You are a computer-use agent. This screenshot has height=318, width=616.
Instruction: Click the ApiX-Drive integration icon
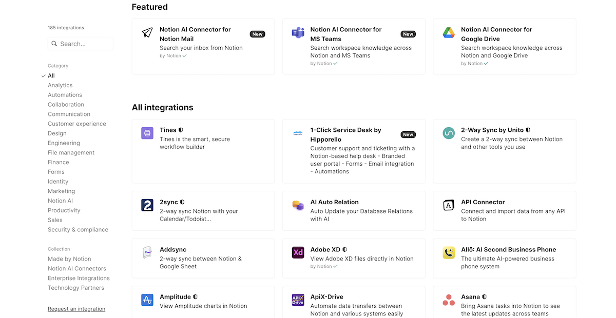298,300
